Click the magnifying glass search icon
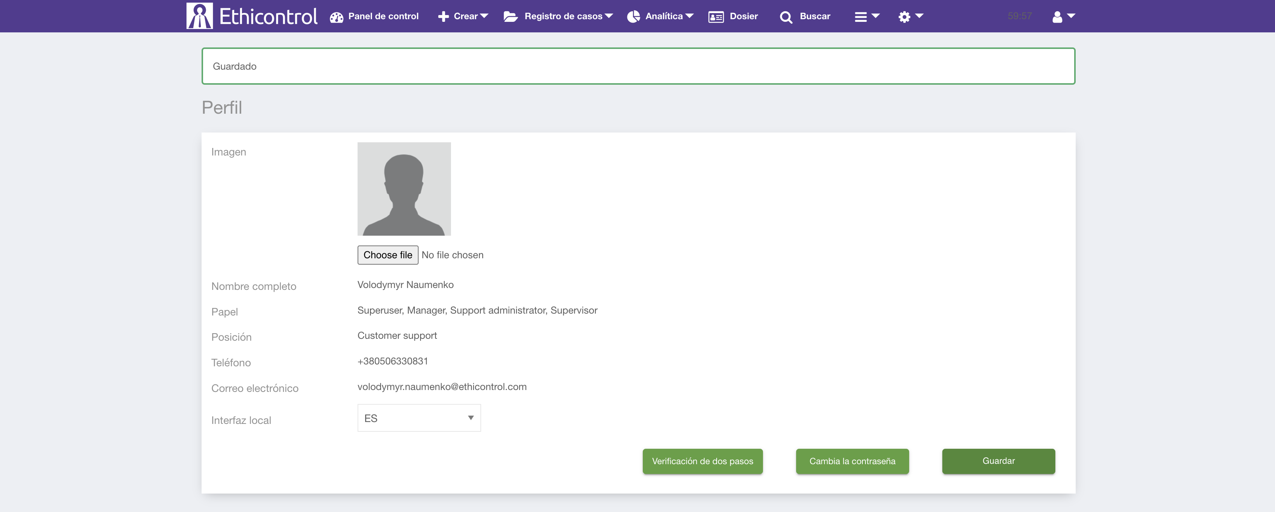 coord(786,17)
